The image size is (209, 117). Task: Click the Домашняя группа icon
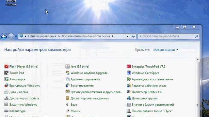[x=129, y=98]
